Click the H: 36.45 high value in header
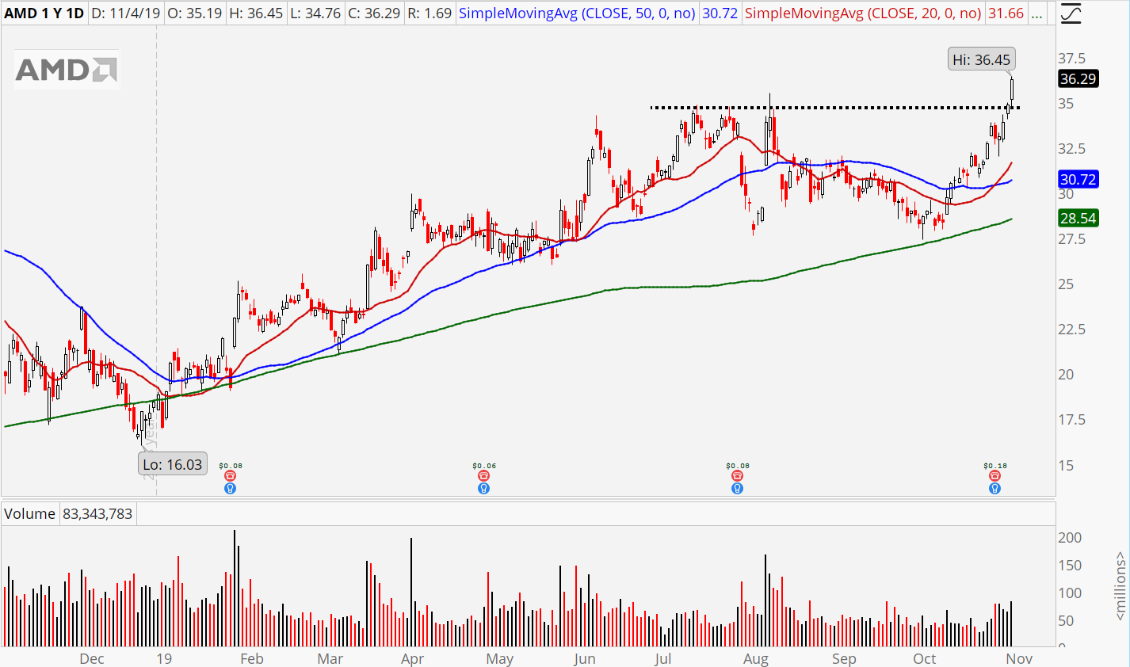This screenshot has height=667, width=1130. pos(255,13)
